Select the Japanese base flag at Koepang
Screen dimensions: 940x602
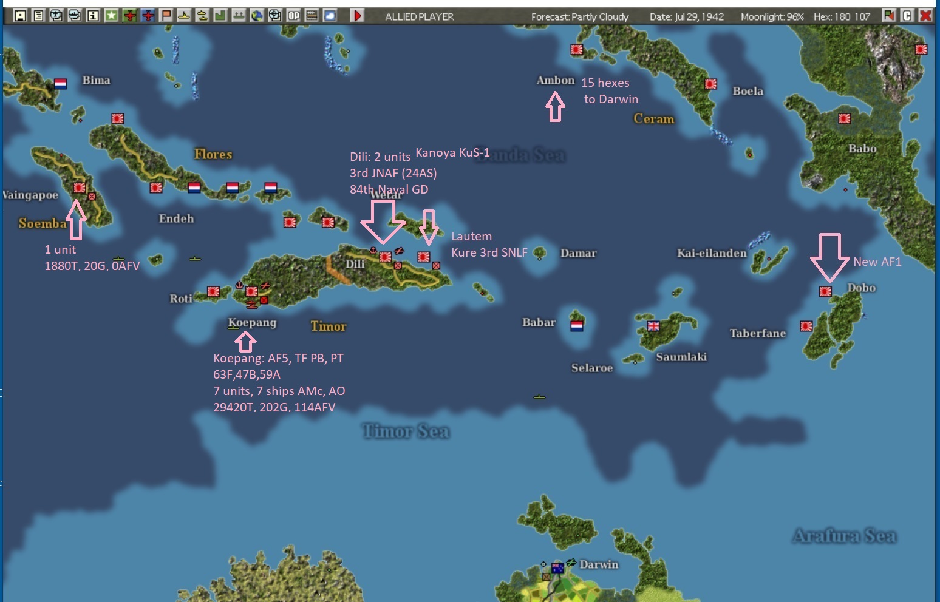251,292
